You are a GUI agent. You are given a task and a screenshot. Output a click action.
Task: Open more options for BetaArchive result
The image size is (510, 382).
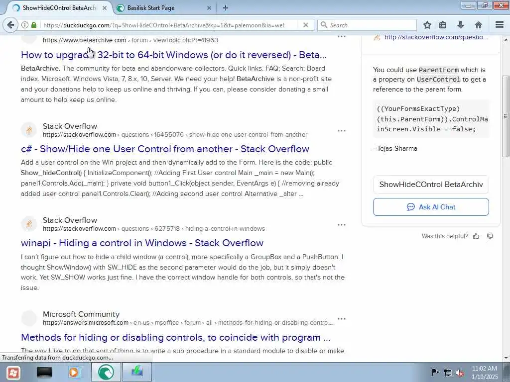coord(342,36)
